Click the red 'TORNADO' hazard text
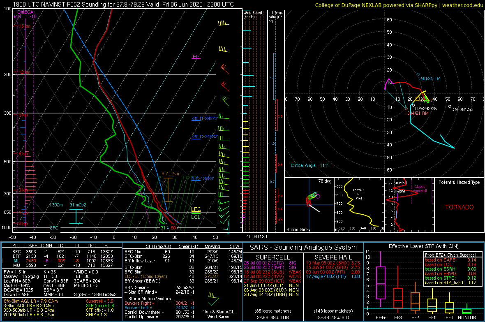The width and height of the screenshot is (485, 322). [460, 207]
